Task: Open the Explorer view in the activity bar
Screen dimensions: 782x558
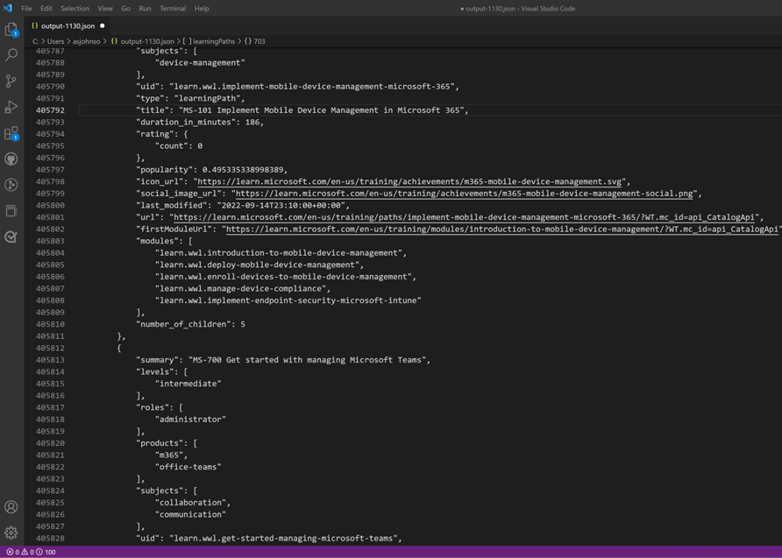Action: click(x=11, y=29)
